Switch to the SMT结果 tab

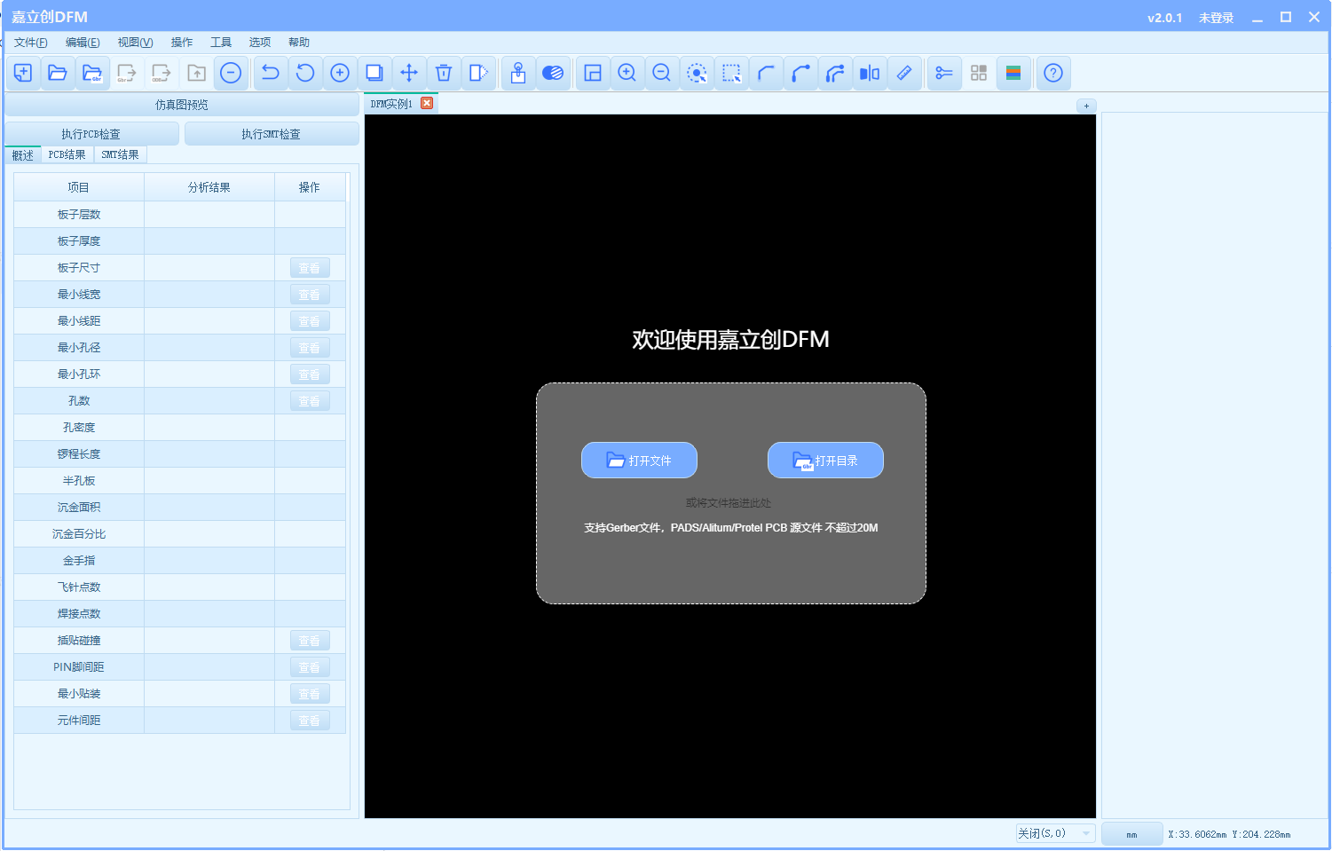pyautogui.click(x=121, y=154)
